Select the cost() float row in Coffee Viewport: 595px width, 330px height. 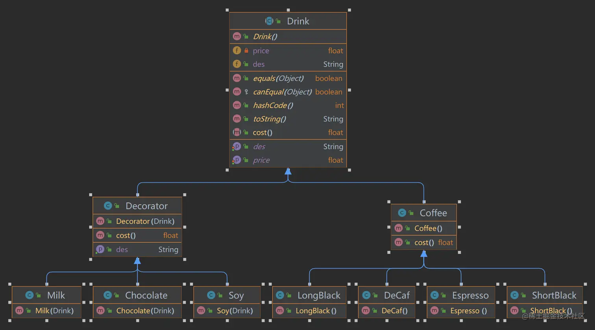(424, 242)
